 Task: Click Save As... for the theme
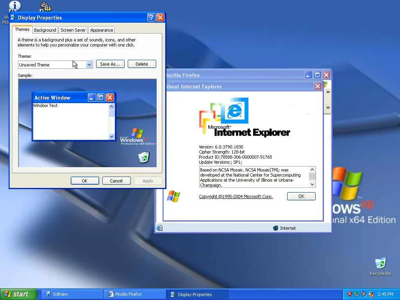click(x=110, y=64)
